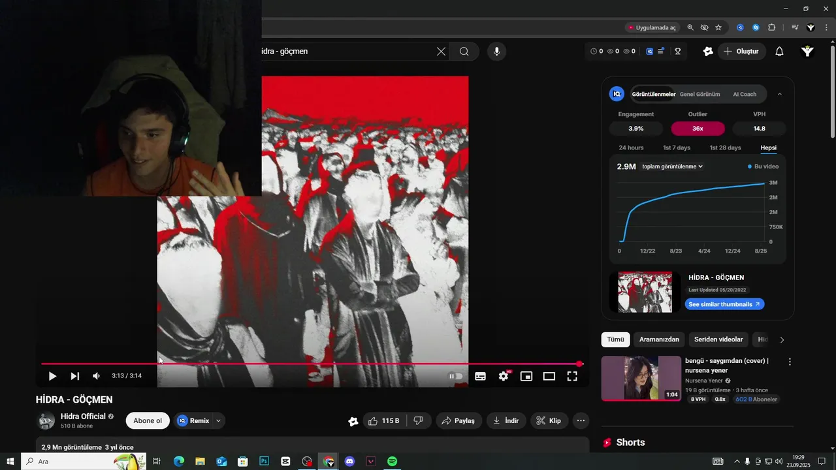Select the Genel Görünüm tab

699,94
